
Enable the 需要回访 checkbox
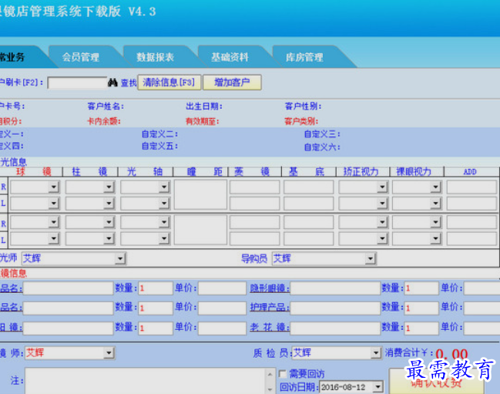(x=283, y=374)
